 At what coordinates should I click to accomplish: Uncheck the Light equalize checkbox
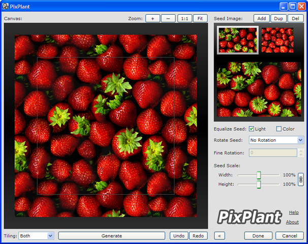click(x=252, y=129)
